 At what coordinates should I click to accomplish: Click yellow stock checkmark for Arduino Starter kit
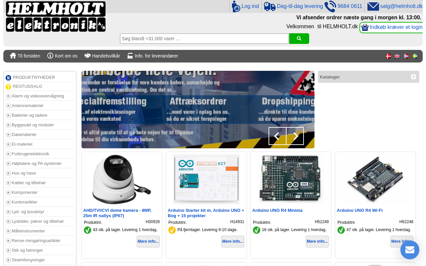[x=172, y=230]
